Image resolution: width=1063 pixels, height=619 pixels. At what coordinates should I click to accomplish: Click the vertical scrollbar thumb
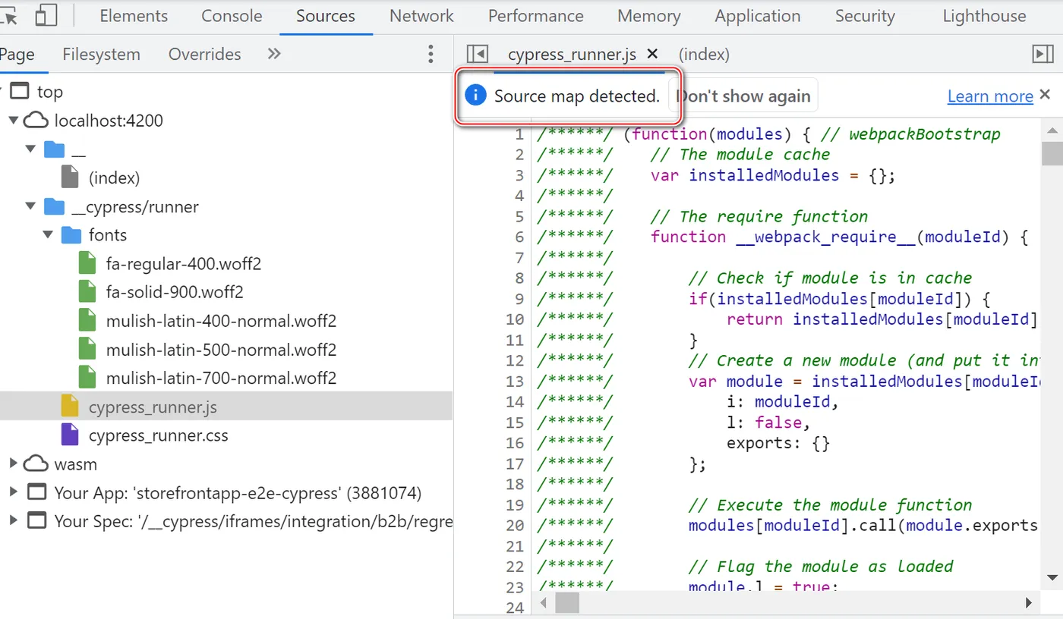[1052, 154]
